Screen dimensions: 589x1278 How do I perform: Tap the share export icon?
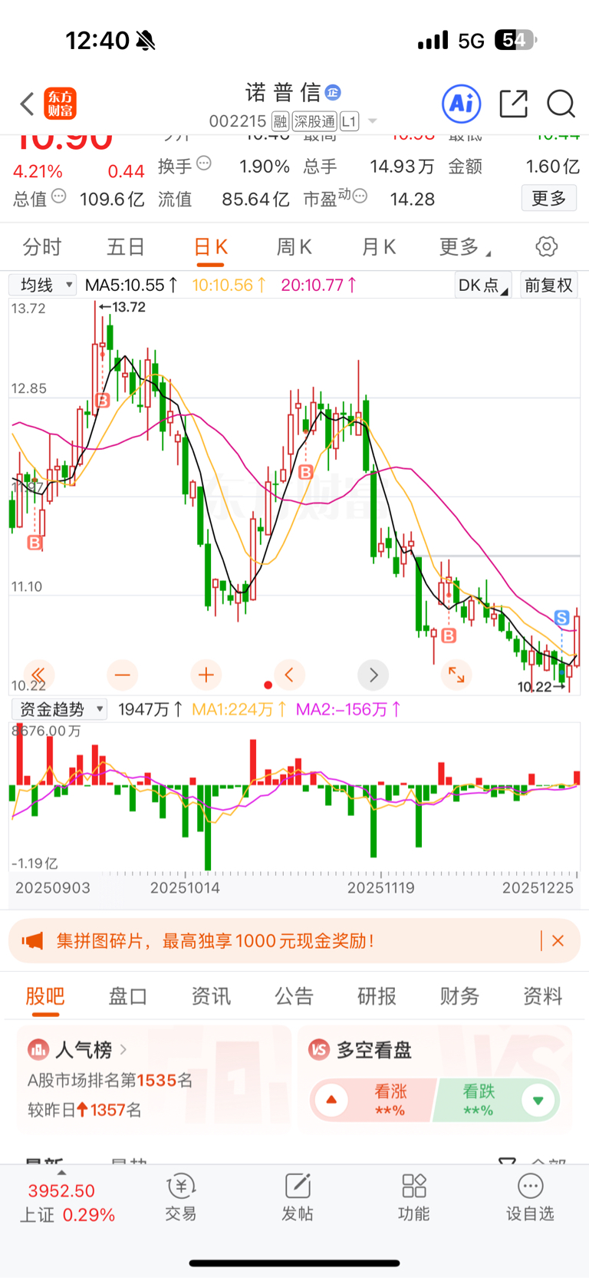pos(513,104)
